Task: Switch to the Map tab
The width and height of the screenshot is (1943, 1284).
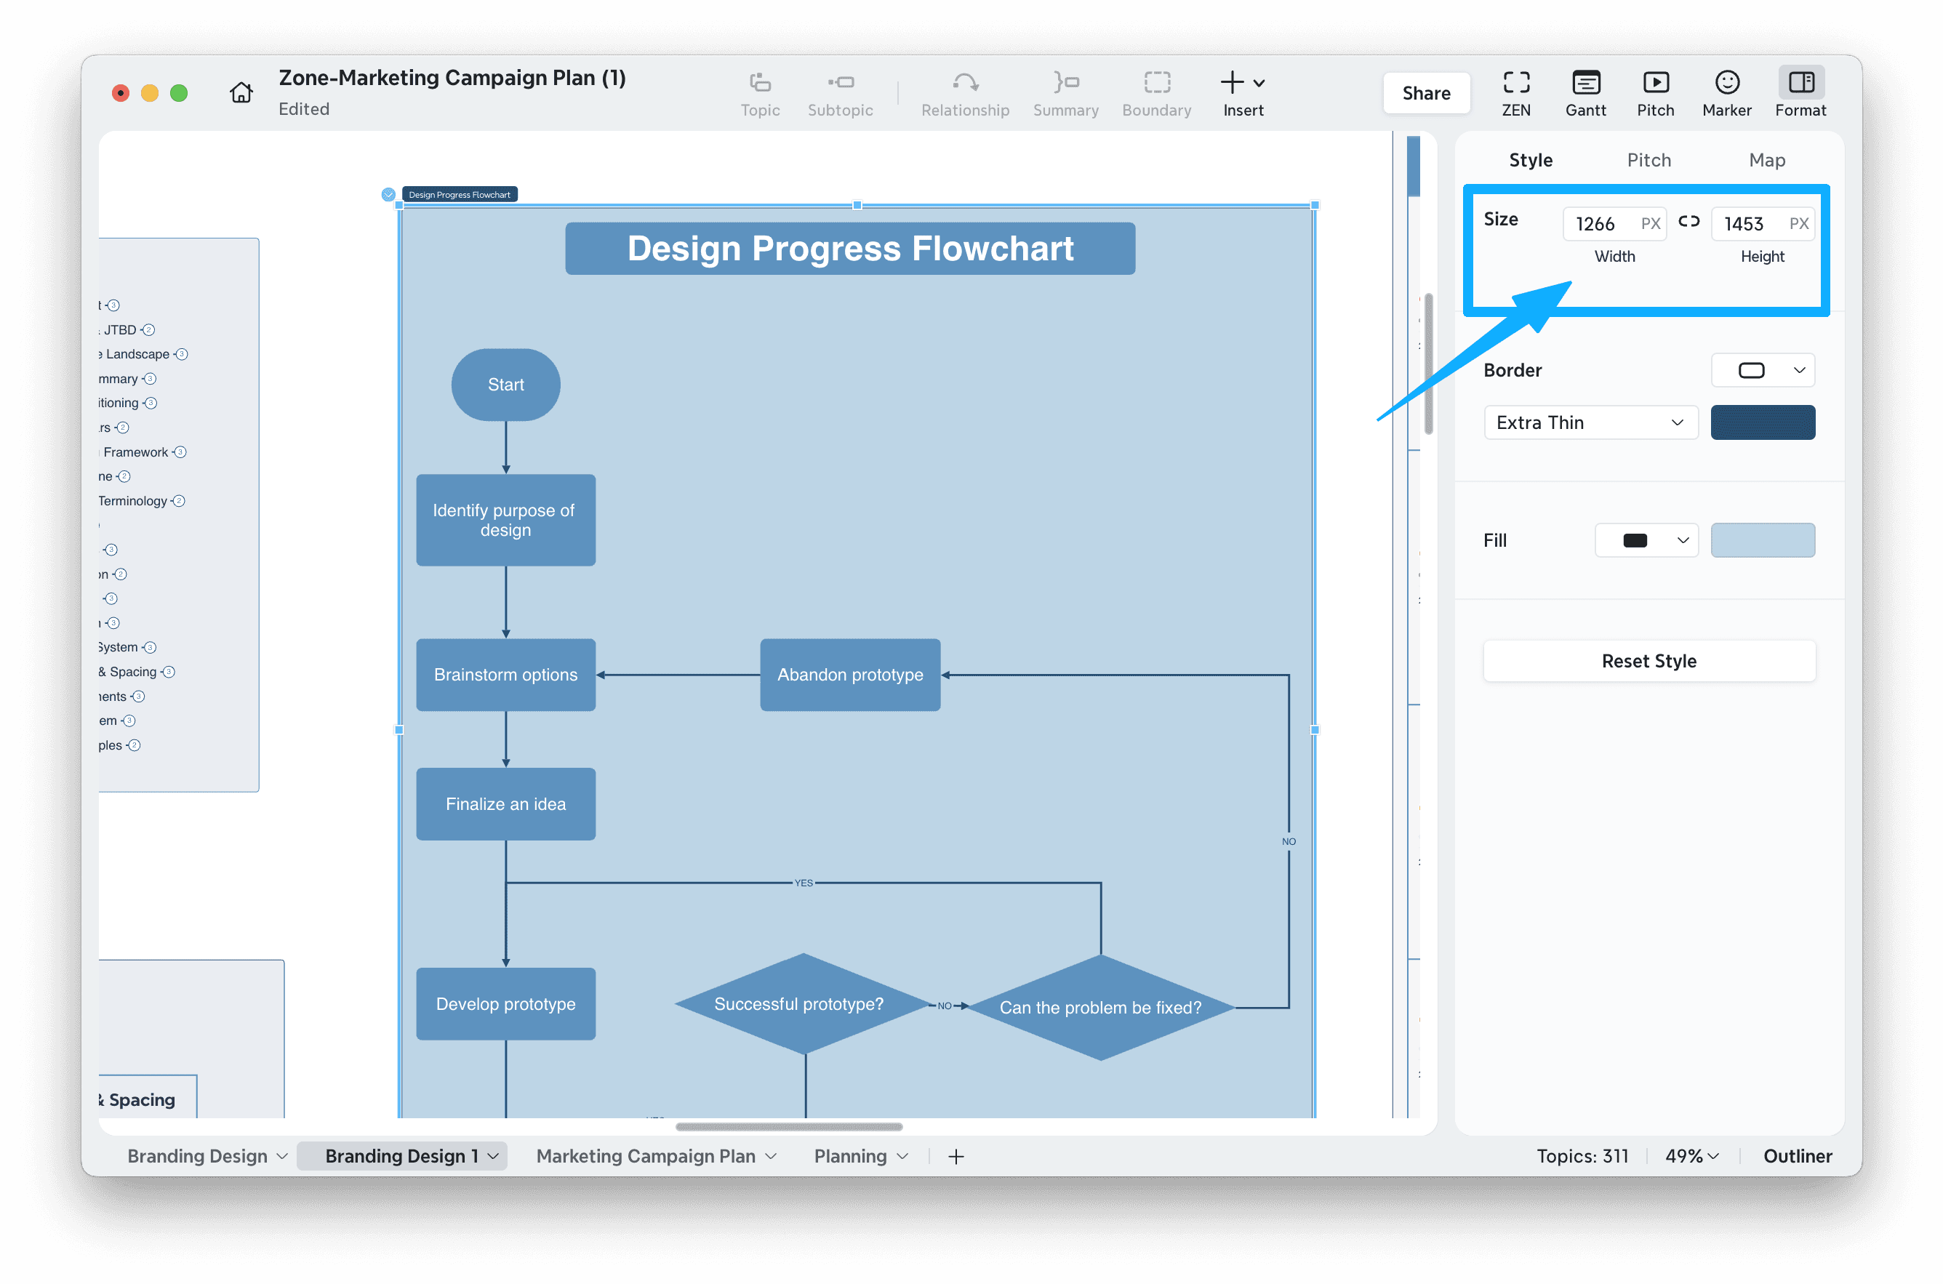Action: (x=1766, y=161)
